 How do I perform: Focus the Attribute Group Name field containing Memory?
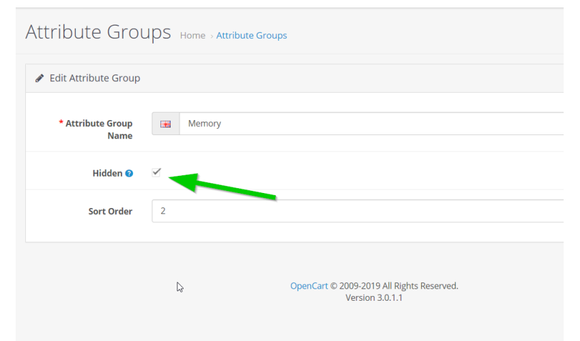click(371, 123)
